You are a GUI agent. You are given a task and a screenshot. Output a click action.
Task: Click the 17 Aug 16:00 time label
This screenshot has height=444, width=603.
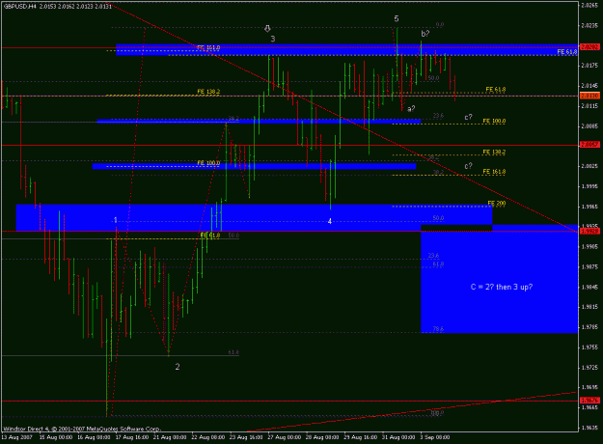132,437
